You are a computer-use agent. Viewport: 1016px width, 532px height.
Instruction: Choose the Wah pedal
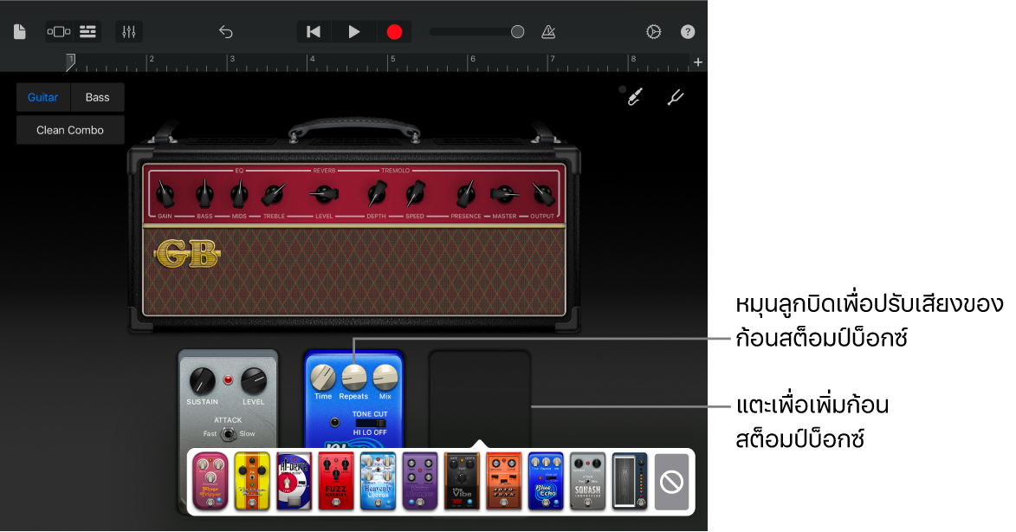(630, 482)
